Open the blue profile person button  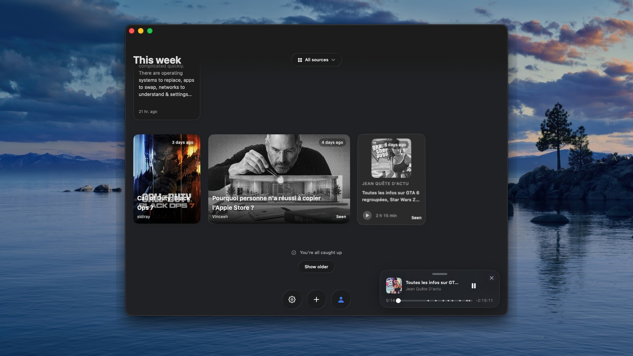pos(341,299)
